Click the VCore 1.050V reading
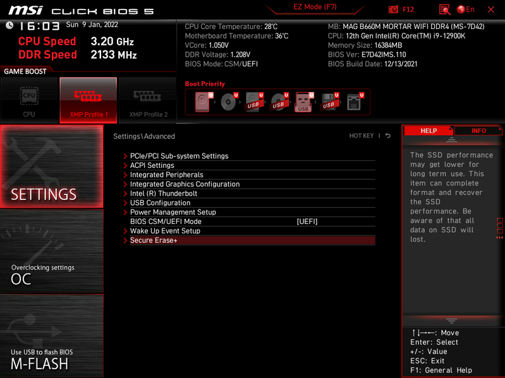Viewport: 505px width, 378px height. point(207,45)
